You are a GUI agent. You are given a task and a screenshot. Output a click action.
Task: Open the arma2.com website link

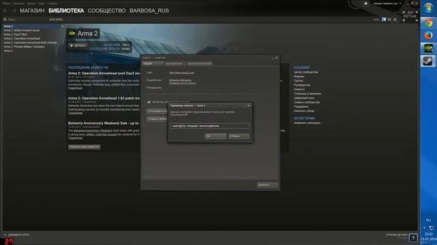pos(182,73)
